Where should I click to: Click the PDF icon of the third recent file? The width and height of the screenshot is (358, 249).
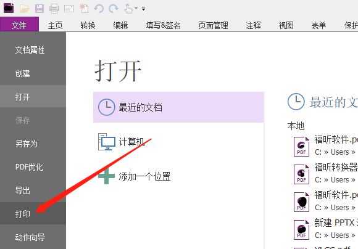[301, 202]
